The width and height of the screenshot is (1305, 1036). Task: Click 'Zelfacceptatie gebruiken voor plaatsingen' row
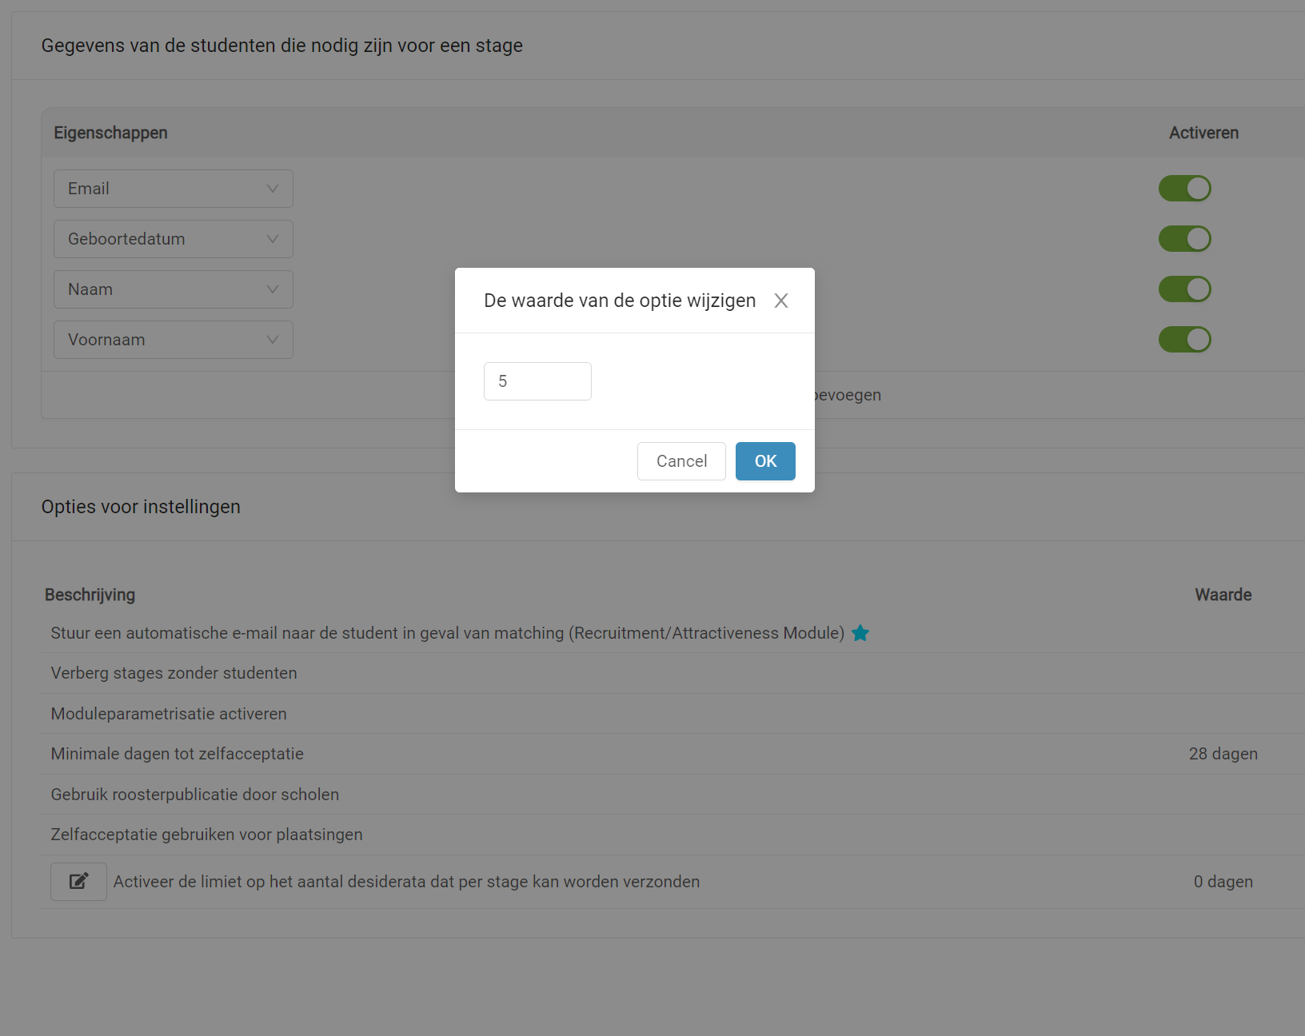(x=673, y=835)
